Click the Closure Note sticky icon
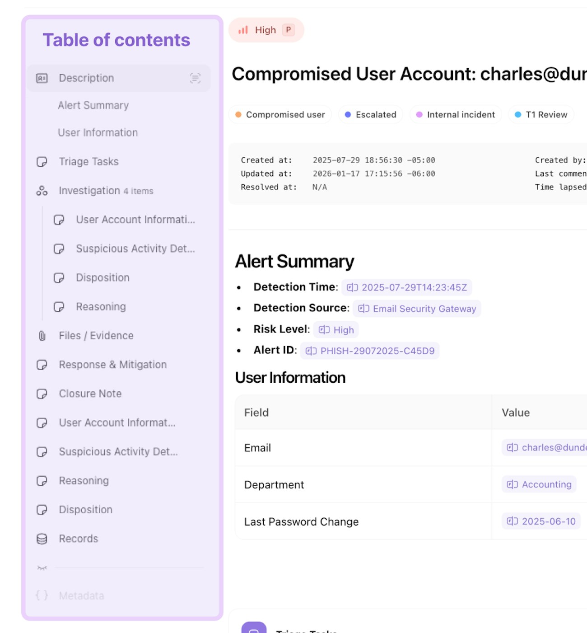 pyautogui.click(x=42, y=394)
